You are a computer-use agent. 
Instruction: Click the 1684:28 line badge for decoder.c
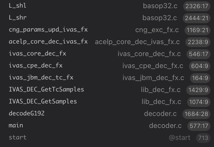(x=196, y=114)
